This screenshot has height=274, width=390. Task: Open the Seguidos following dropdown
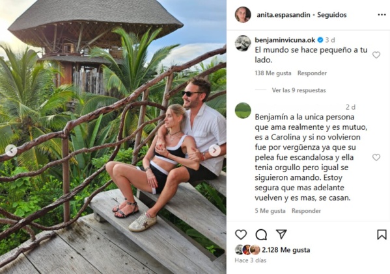(332, 15)
